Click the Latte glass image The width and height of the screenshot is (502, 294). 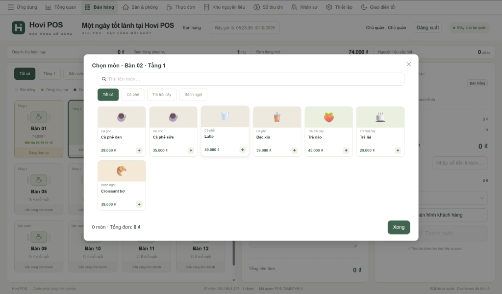point(225,117)
